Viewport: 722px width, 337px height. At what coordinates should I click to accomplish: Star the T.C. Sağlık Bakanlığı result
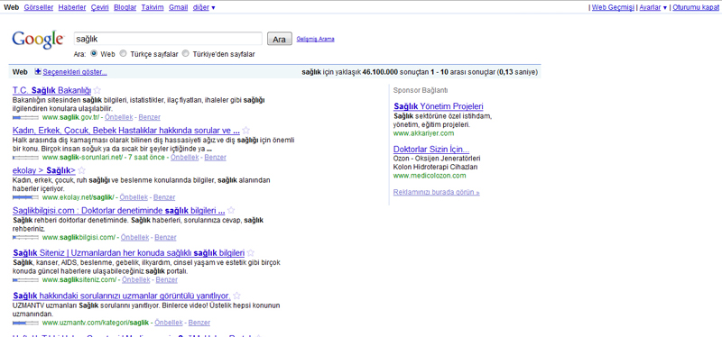pos(97,90)
